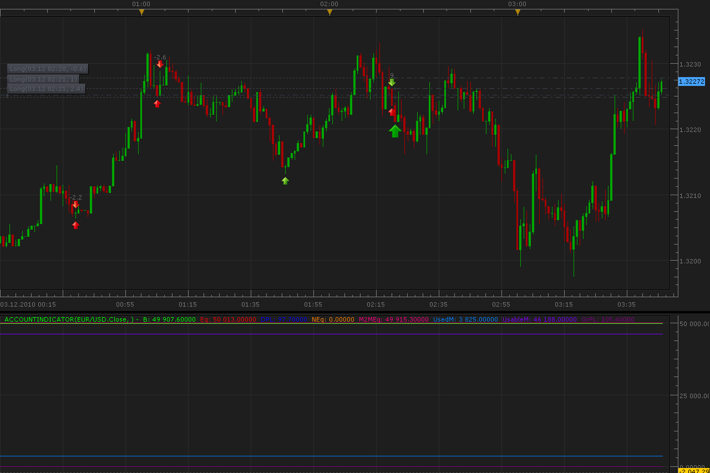Click the 1.3200 price axis label
Image resolution: width=710 pixels, height=473 pixels.
[x=691, y=261]
